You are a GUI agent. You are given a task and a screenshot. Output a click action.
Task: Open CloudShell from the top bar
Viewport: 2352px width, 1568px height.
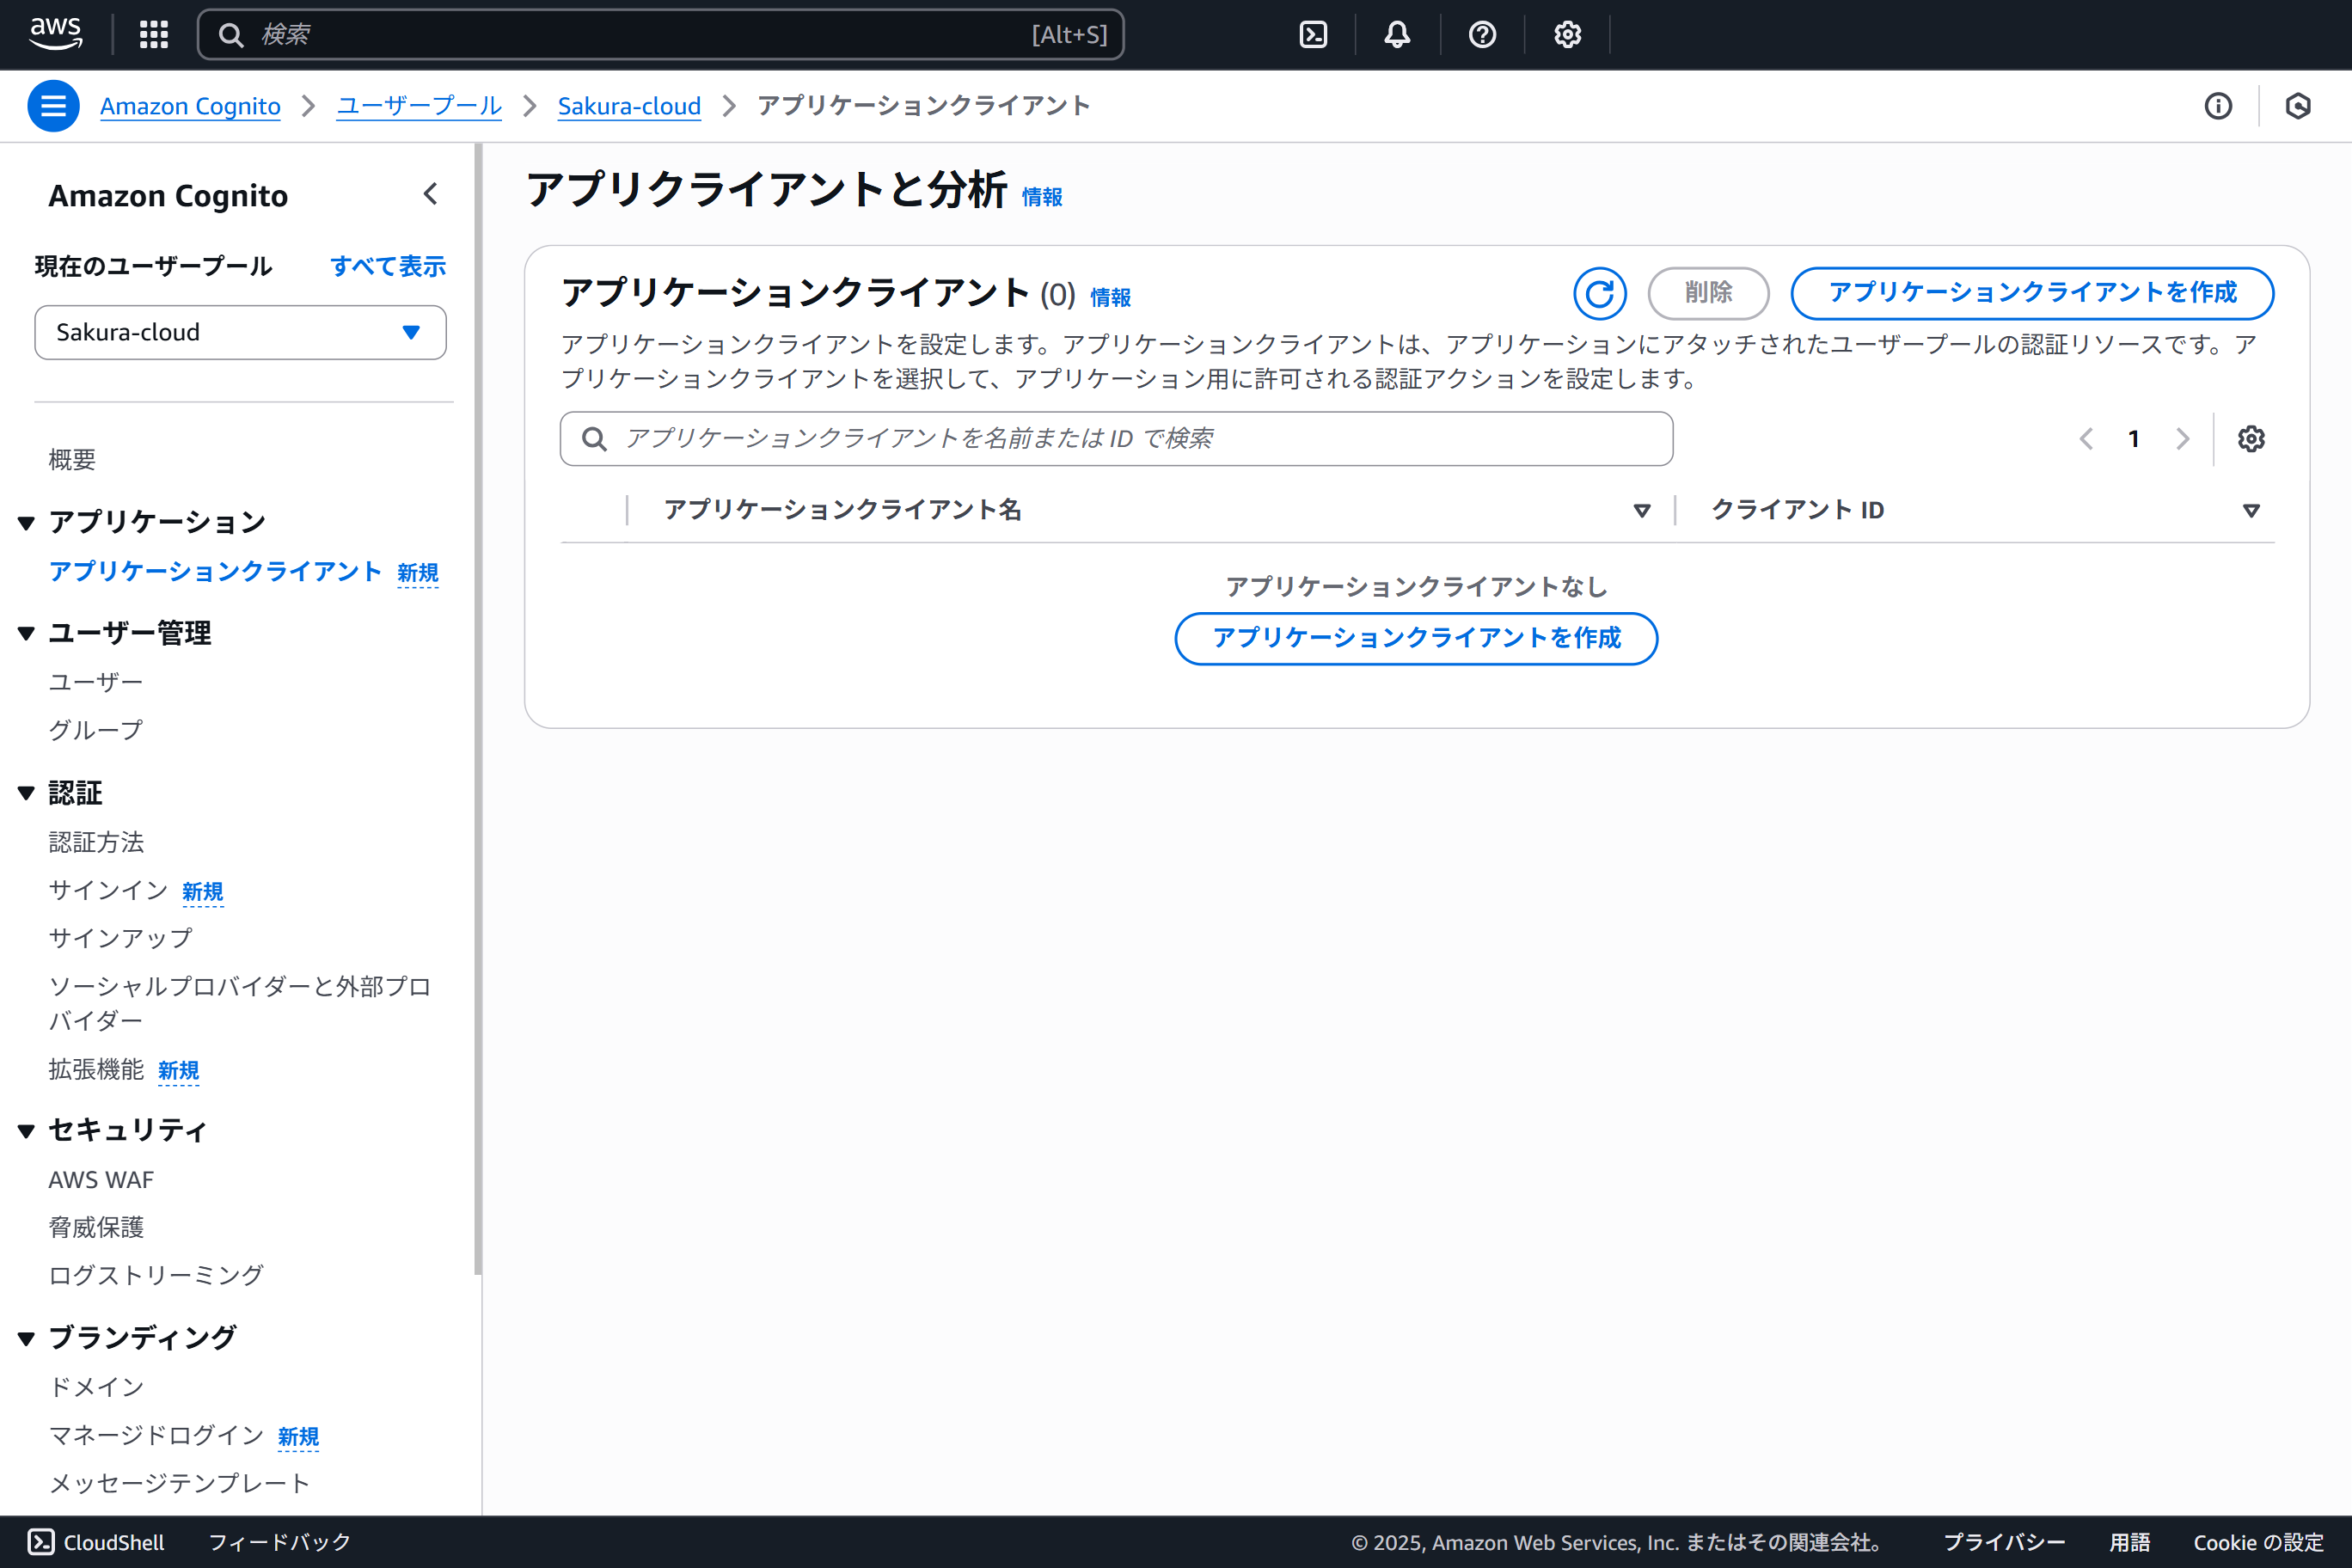pyautogui.click(x=1313, y=35)
